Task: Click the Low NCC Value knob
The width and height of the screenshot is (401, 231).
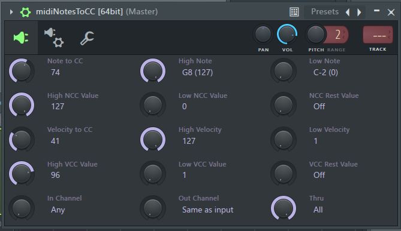Action: point(153,104)
